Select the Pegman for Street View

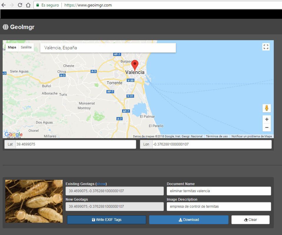[266, 108]
